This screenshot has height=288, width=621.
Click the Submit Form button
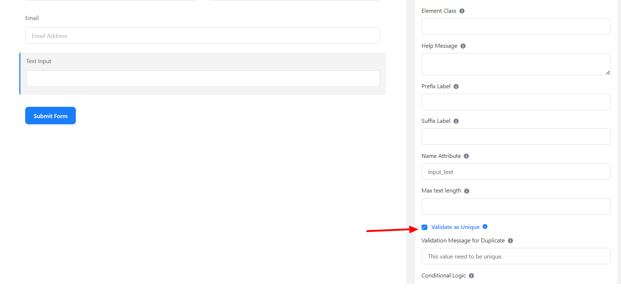(x=50, y=116)
